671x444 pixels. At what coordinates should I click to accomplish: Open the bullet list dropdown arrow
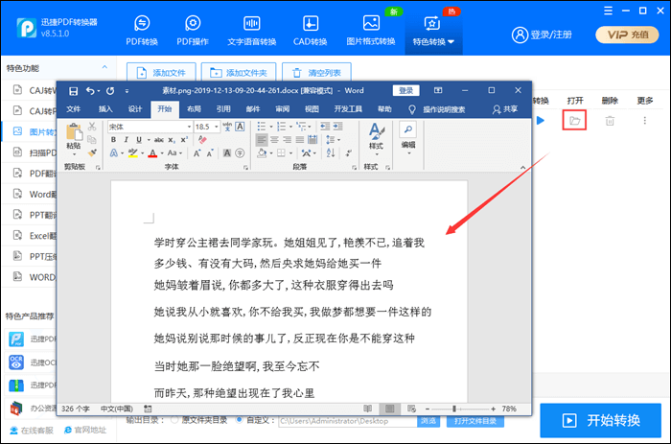(x=271, y=127)
